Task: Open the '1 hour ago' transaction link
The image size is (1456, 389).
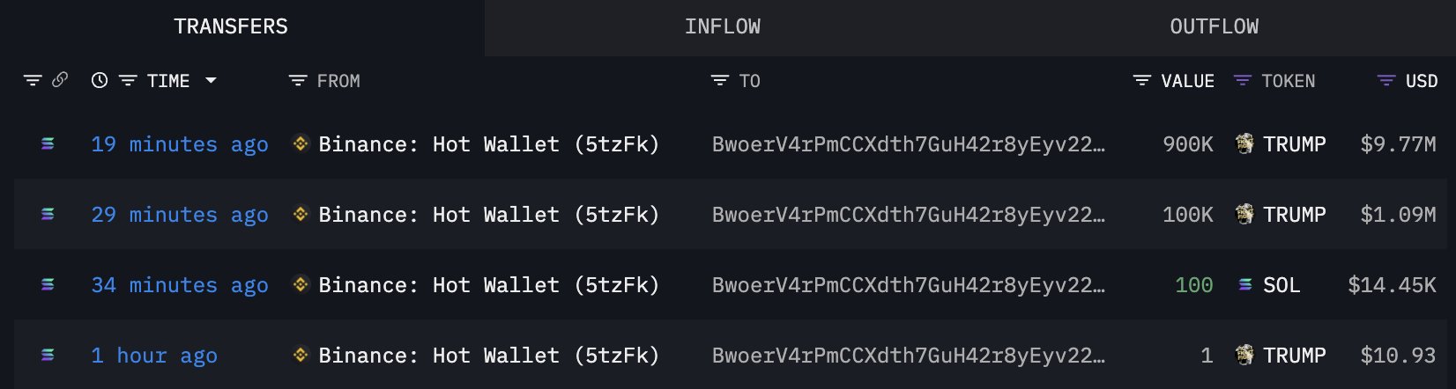Action: click(x=154, y=356)
